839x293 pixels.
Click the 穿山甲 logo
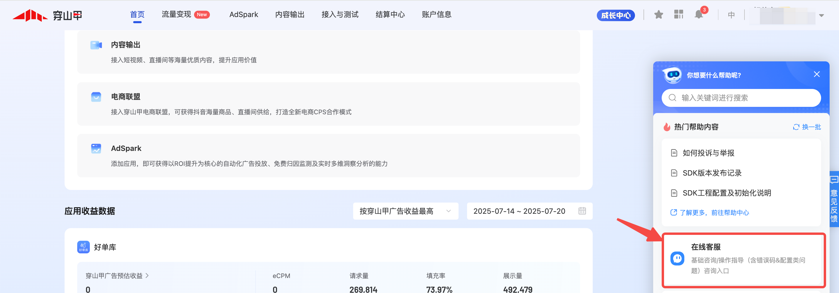48,15
